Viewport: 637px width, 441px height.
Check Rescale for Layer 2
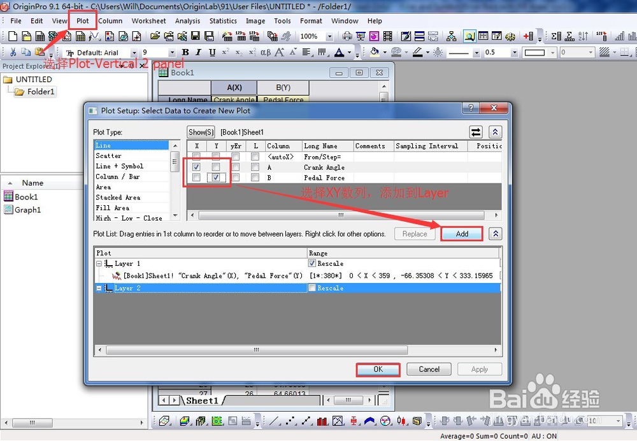(x=312, y=288)
